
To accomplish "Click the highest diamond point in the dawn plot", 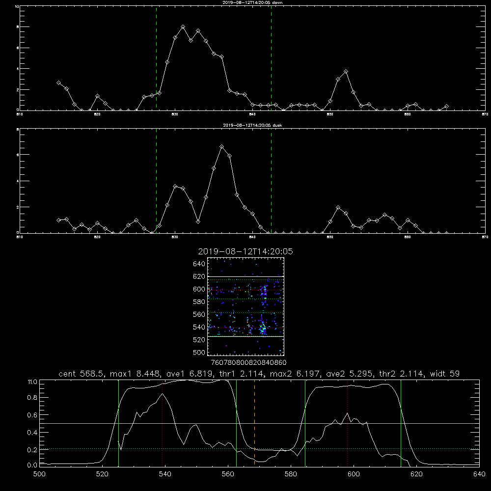I will [183, 27].
